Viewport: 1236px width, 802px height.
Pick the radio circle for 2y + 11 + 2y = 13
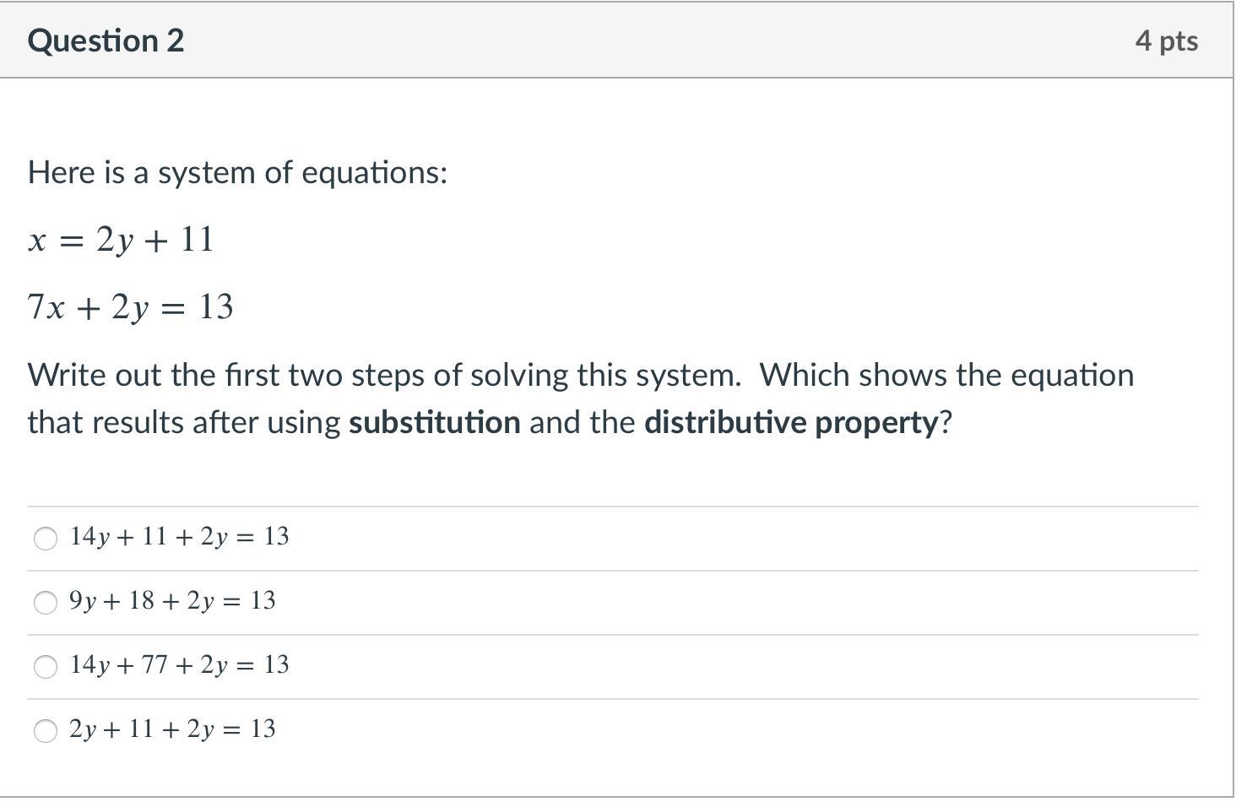coord(46,731)
